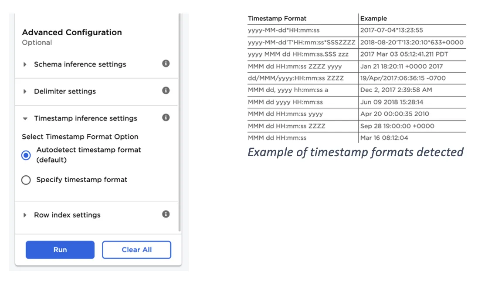Click yyyy MMM dd HH:mm:ss.SSS zzz cell
The height and width of the screenshot is (281, 495).
coord(298,54)
